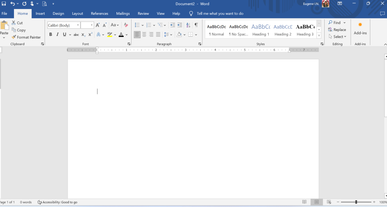Open the References ribbon tab
387x207 pixels.
coord(99,14)
